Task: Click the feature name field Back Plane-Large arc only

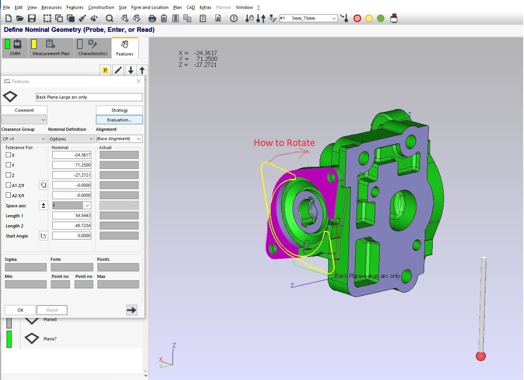Action: [89, 97]
